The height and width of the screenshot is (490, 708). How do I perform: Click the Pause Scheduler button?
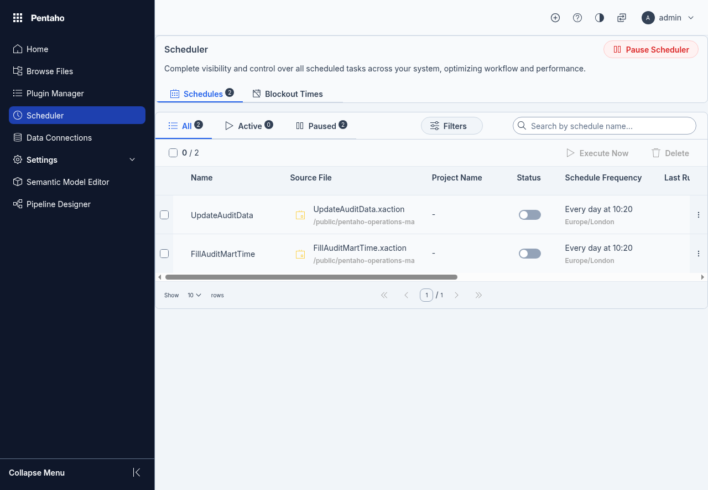651,50
